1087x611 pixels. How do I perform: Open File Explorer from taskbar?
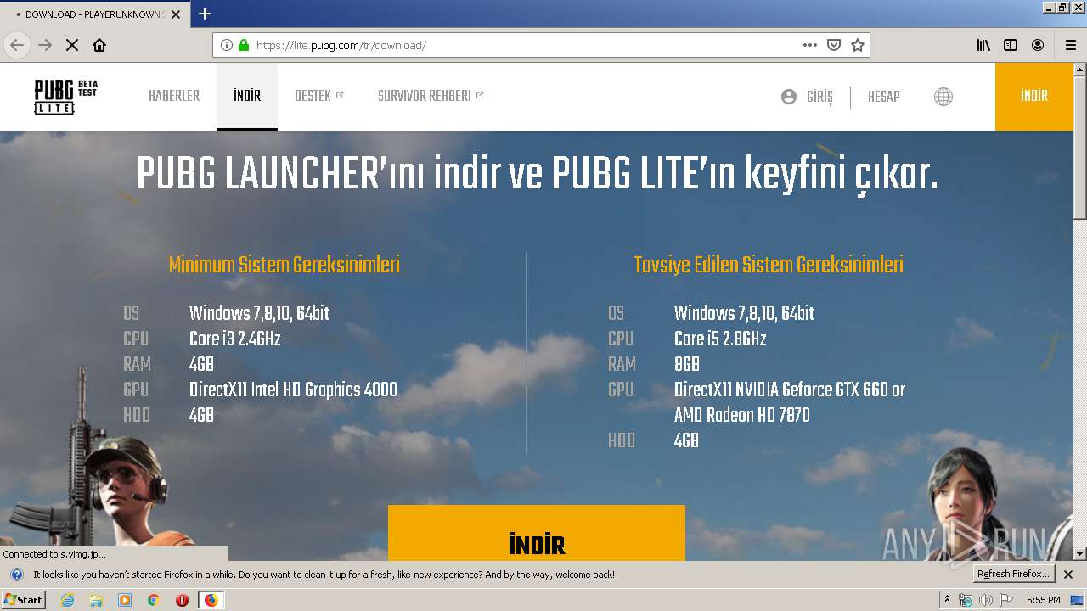click(96, 600)
